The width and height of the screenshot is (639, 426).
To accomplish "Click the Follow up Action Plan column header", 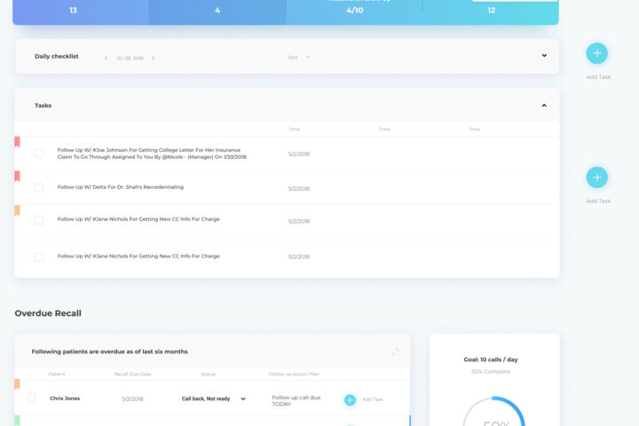I will click(294, 375).
